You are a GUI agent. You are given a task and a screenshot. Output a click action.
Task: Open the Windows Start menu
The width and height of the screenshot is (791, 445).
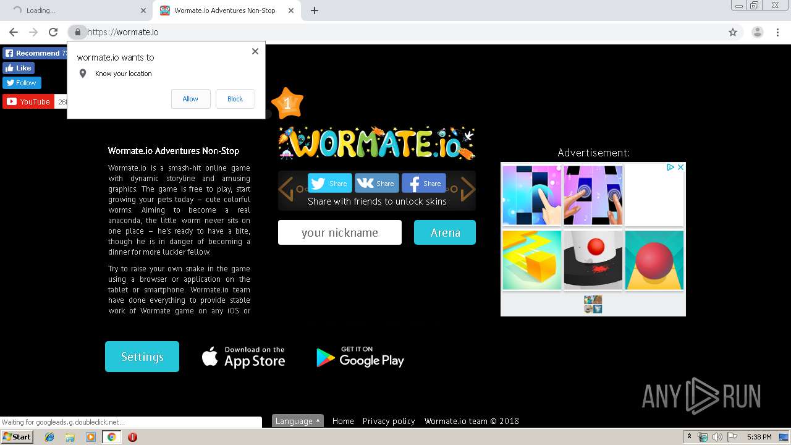17,436
